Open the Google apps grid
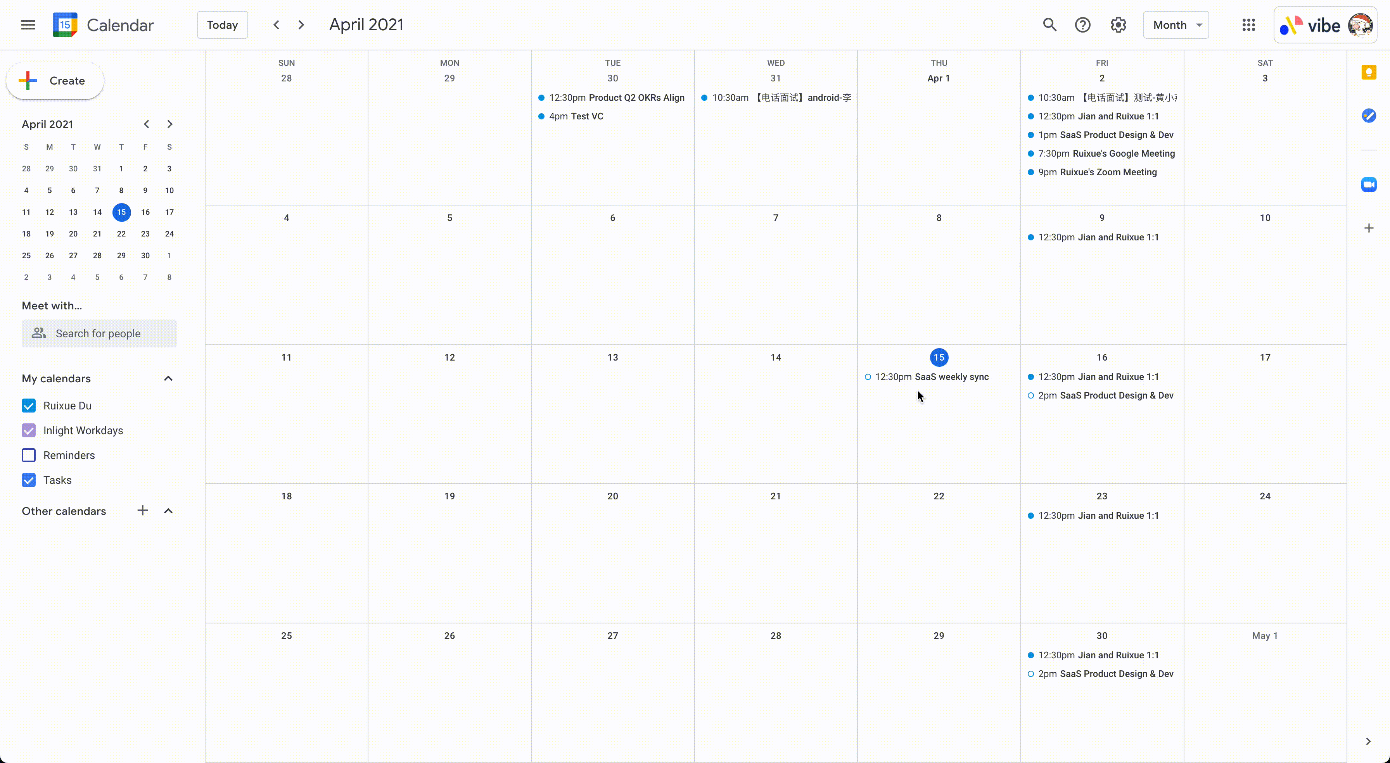1390x763 pixels. coord(1248,24)
